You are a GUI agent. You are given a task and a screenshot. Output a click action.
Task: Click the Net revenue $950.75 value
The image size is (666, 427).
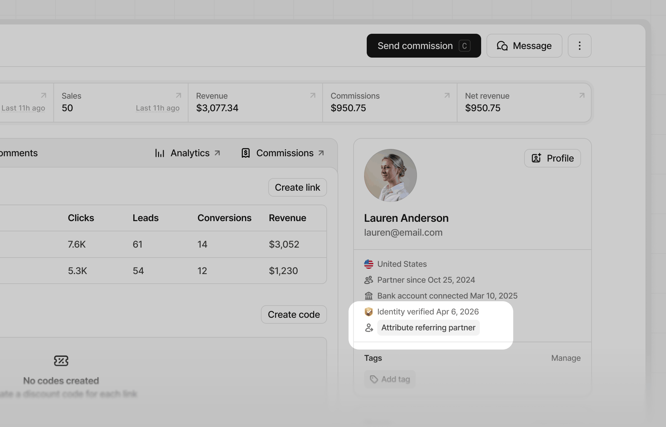pos(483,108)
